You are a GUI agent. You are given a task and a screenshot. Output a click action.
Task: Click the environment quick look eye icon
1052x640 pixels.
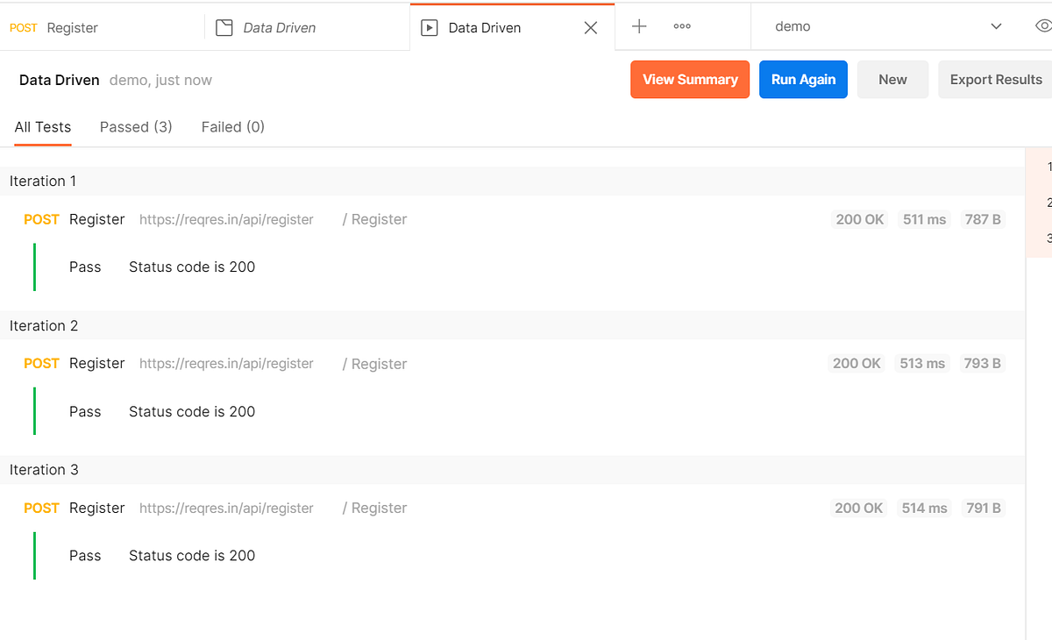pyautogui.click(x=1043, y=26)
